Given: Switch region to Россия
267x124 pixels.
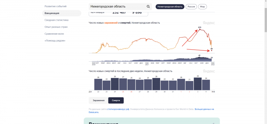Looking at the screenshot, I should (x=191, y=7).
